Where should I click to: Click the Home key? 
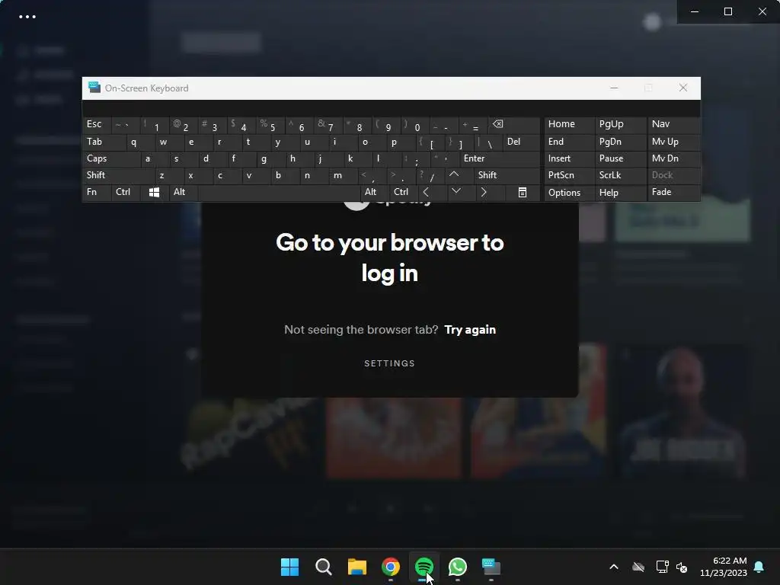click(569, 124)
